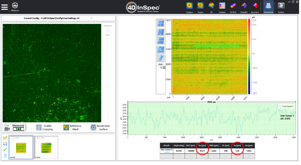Switch to the Traces view
The image size is (301, 165).
tap(200, 8)
